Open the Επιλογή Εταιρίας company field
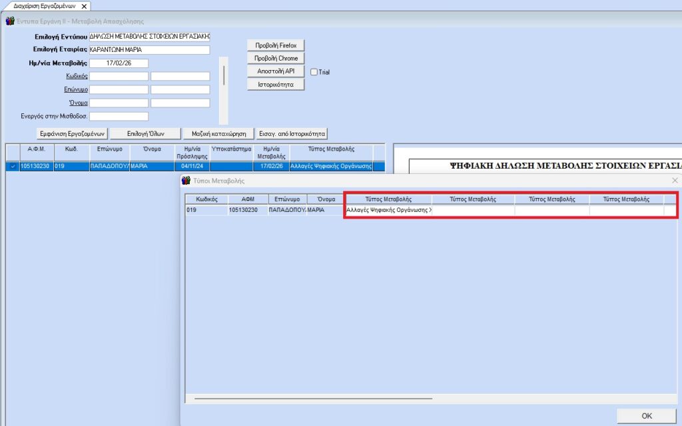This screenshot has height=426, width=682. click(x=149, y=50)
